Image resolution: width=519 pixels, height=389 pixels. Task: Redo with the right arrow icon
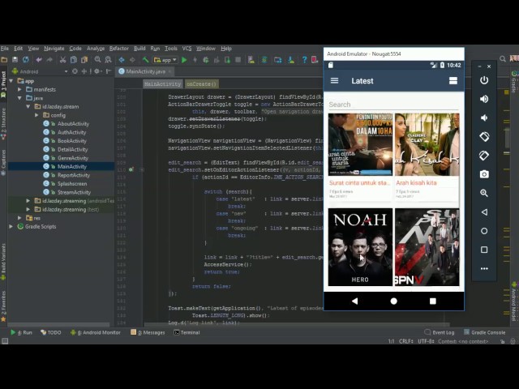tap(49, 60)
